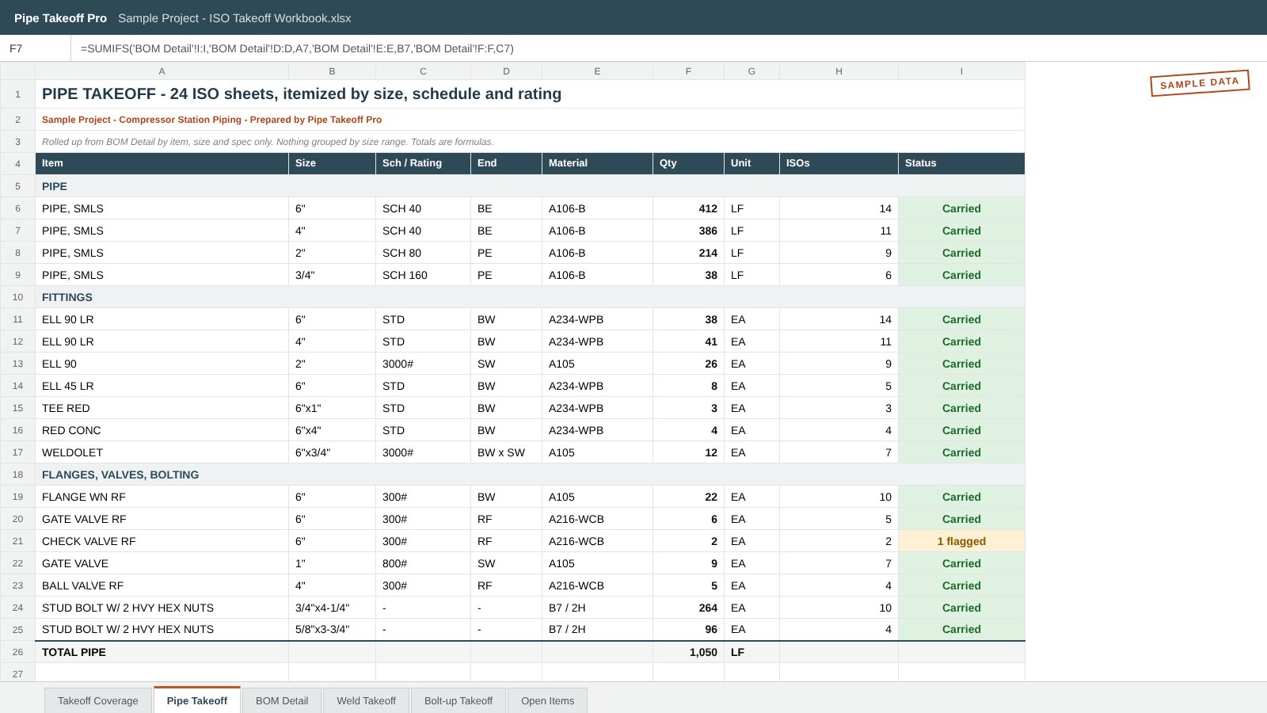1267x713 pixels.
Task: Click the F7 cell name box
Action: (x=36, y=48)
